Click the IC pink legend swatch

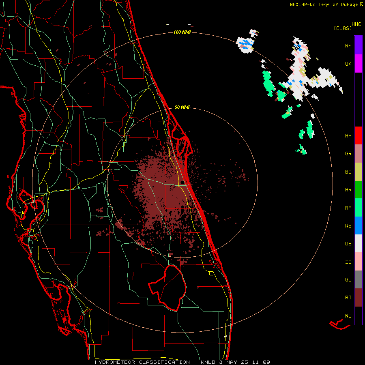tap(358, 262)
